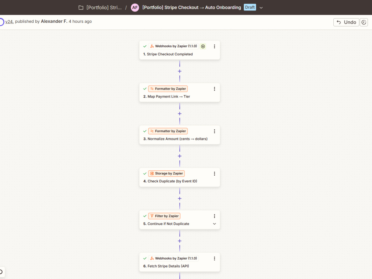Click the Formatter by Zapier badge in step 3
This screenshot has height=279, width=372.
(x=168, y=131)
